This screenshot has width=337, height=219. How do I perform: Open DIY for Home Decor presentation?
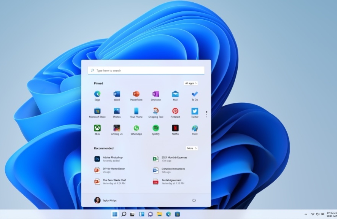click(x=110, y=170)
